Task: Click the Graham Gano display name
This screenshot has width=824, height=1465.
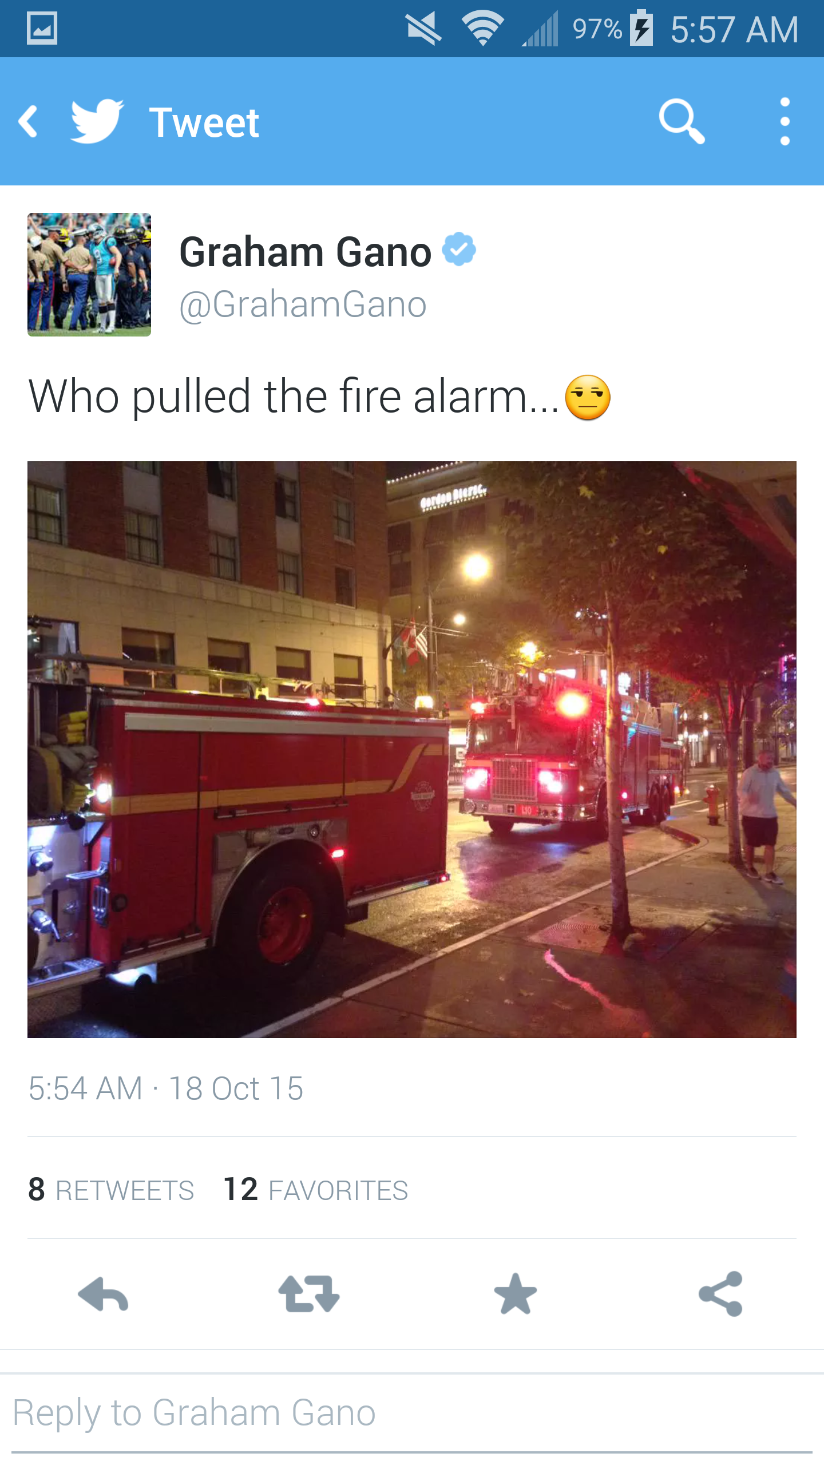Action: 306,252
